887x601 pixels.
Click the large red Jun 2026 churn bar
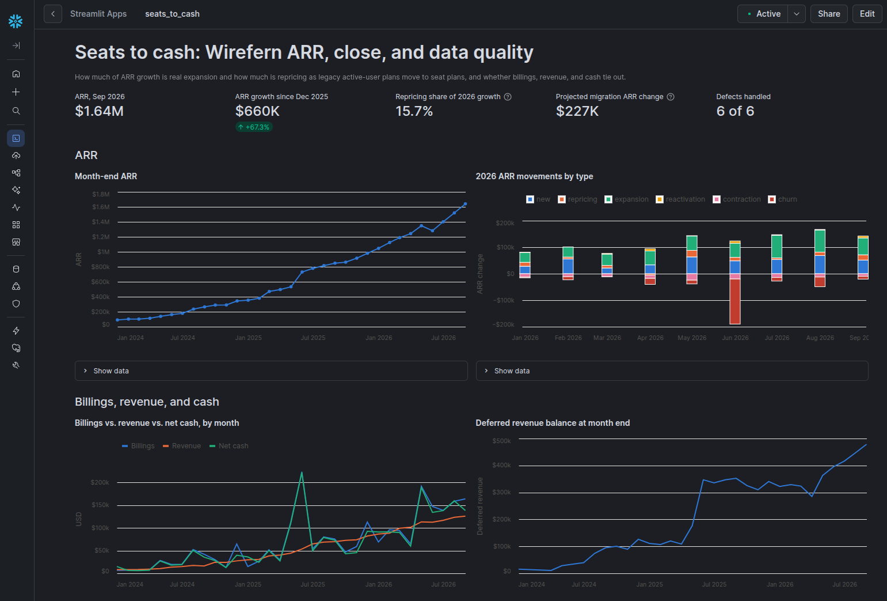[x=735, y=301]
